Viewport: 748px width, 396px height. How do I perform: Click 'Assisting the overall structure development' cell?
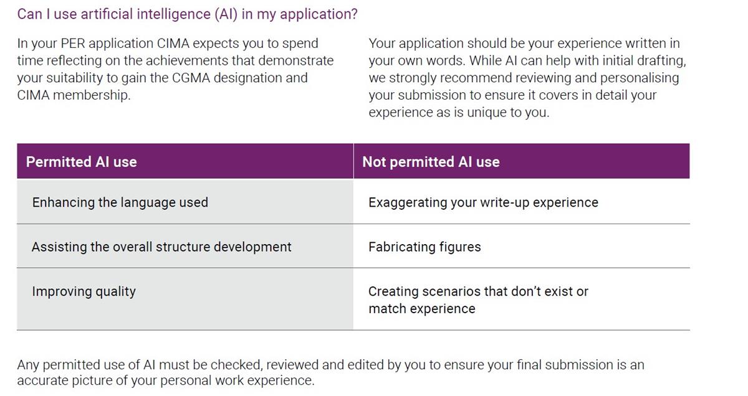[x=185, y=247]
